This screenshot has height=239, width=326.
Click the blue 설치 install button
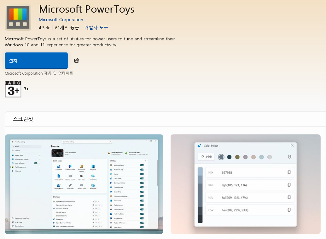tap(36, 61)
